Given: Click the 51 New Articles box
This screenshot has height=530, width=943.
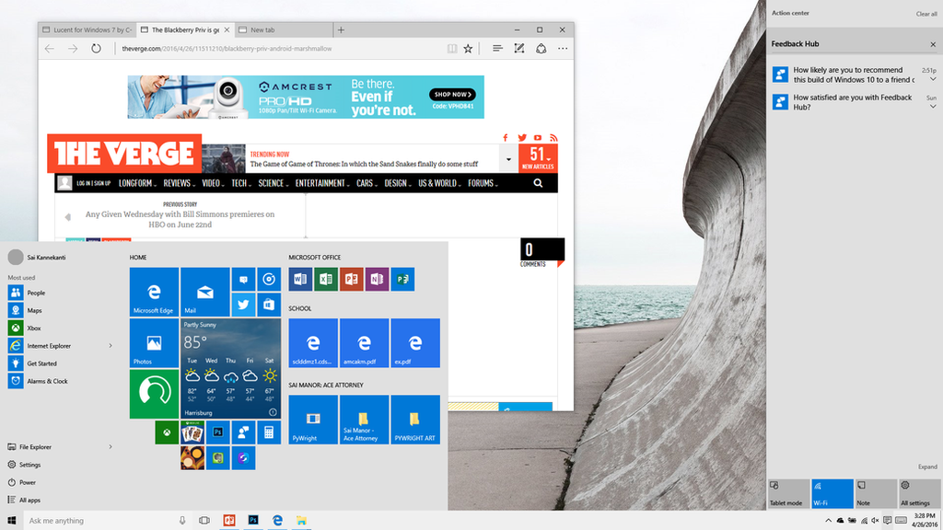Looking at the screenshot, I should 538,158.
